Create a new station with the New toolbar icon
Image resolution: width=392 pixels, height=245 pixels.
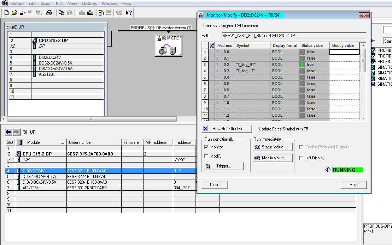point(6,12)
